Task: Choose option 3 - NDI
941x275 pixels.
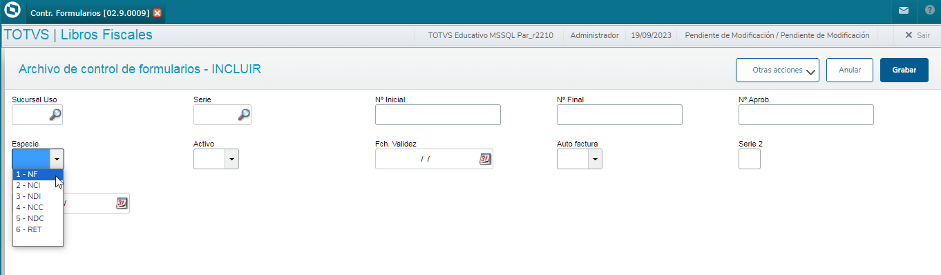Action: click(x=38, y=196)
